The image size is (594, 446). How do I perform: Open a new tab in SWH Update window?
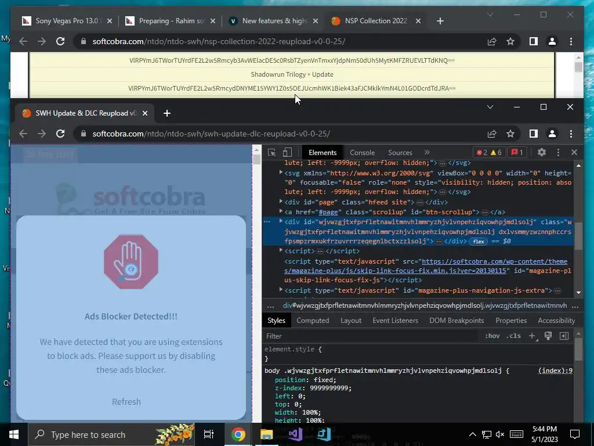pos(166,113)
